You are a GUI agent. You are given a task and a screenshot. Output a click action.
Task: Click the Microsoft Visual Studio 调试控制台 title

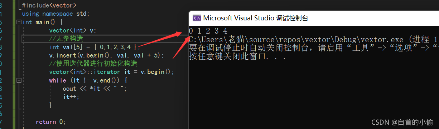(x=256, y=18)
